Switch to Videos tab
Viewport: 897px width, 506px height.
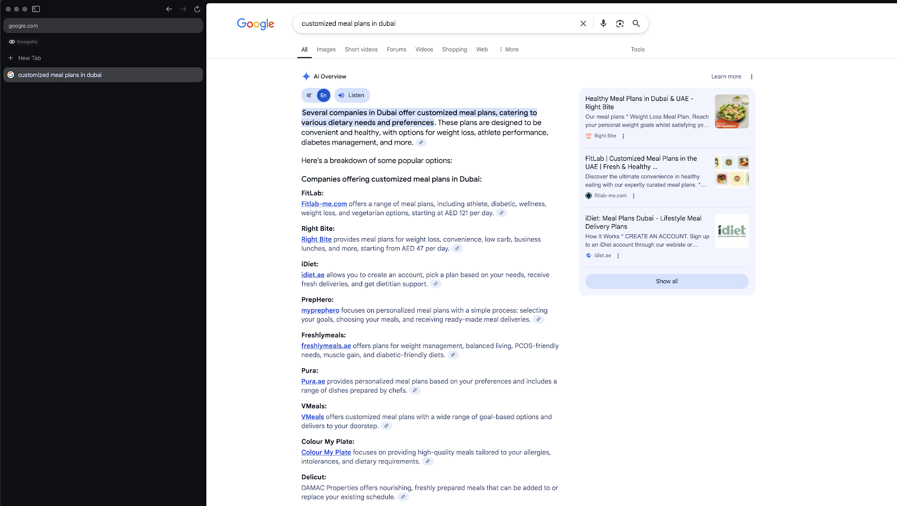tap(424, 49)
